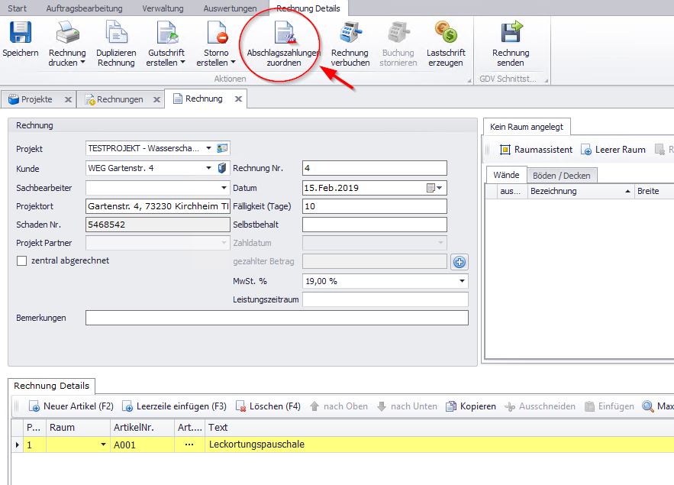Viewport: 674px width, 485px height.
Task: Open the MwSt. % dropdown
Action: 462,281
